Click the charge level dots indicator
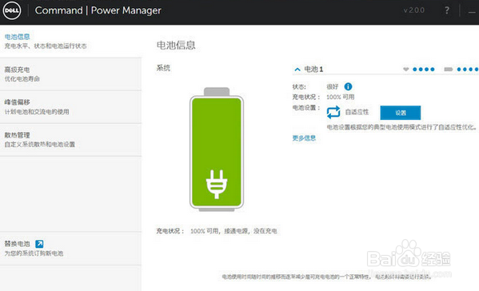Screen dimensions: 479x291 pos(467,70)
